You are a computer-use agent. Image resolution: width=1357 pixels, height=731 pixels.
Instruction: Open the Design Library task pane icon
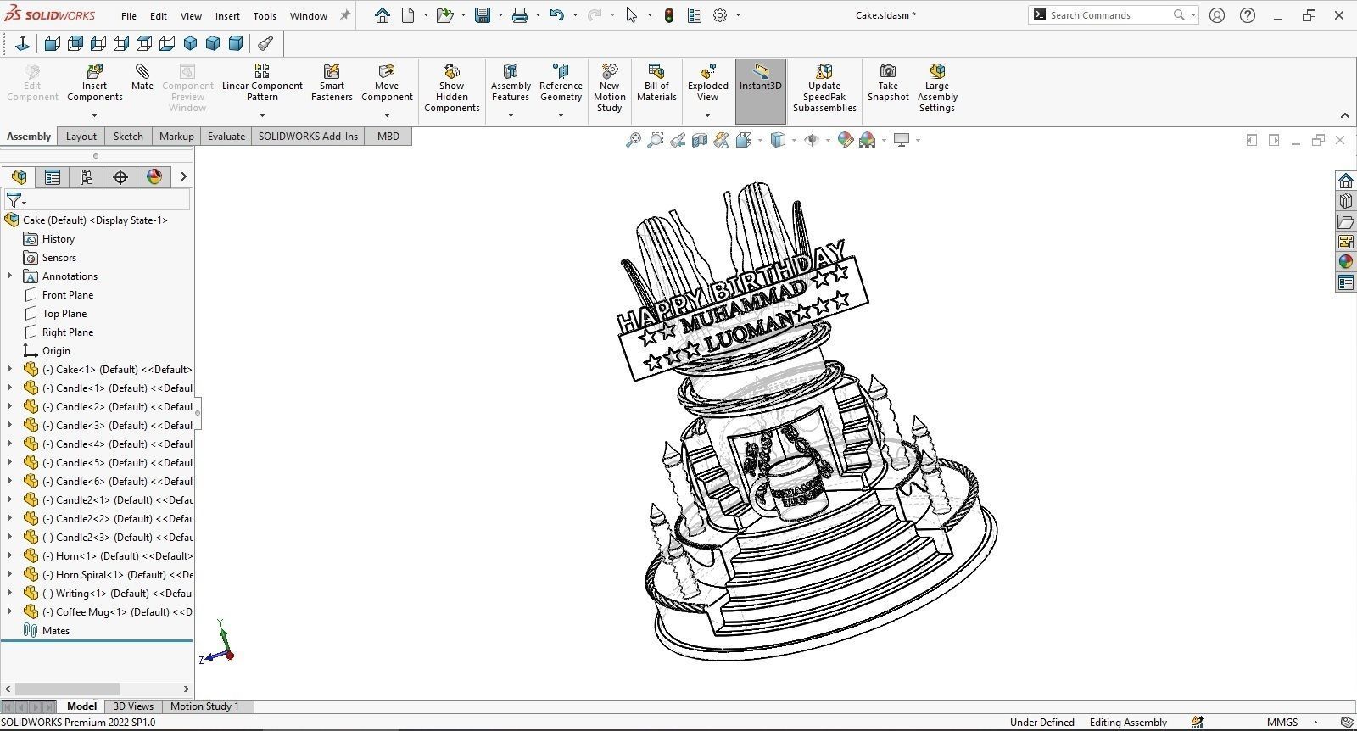[1346, 201]
